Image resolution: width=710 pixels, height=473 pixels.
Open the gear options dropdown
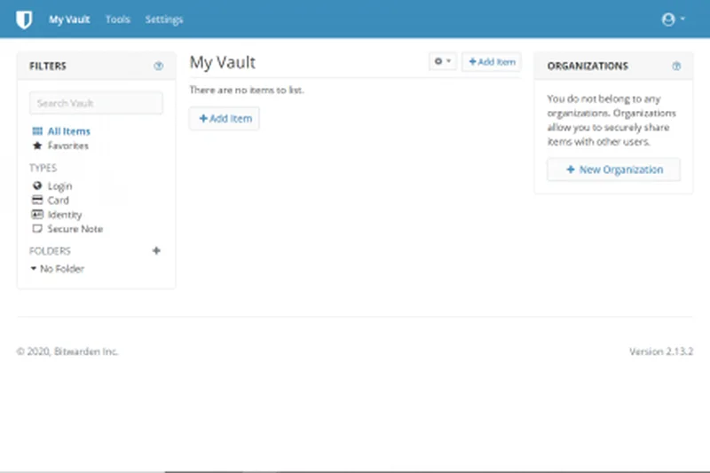pos(442,61)
